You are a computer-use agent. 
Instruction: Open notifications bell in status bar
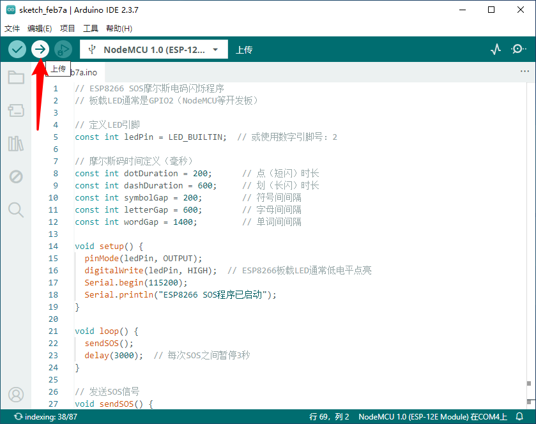point(519,417)
